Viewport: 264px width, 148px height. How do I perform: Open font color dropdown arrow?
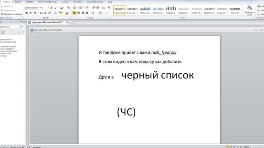click(x=70, y=13)
